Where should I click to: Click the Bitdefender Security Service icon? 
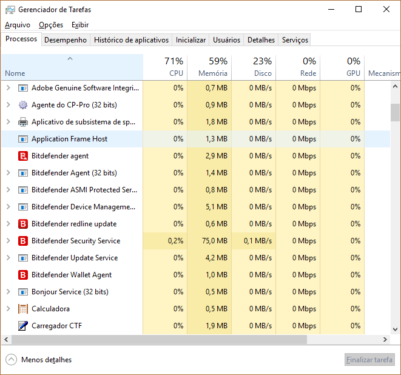(x=23, y=241)
